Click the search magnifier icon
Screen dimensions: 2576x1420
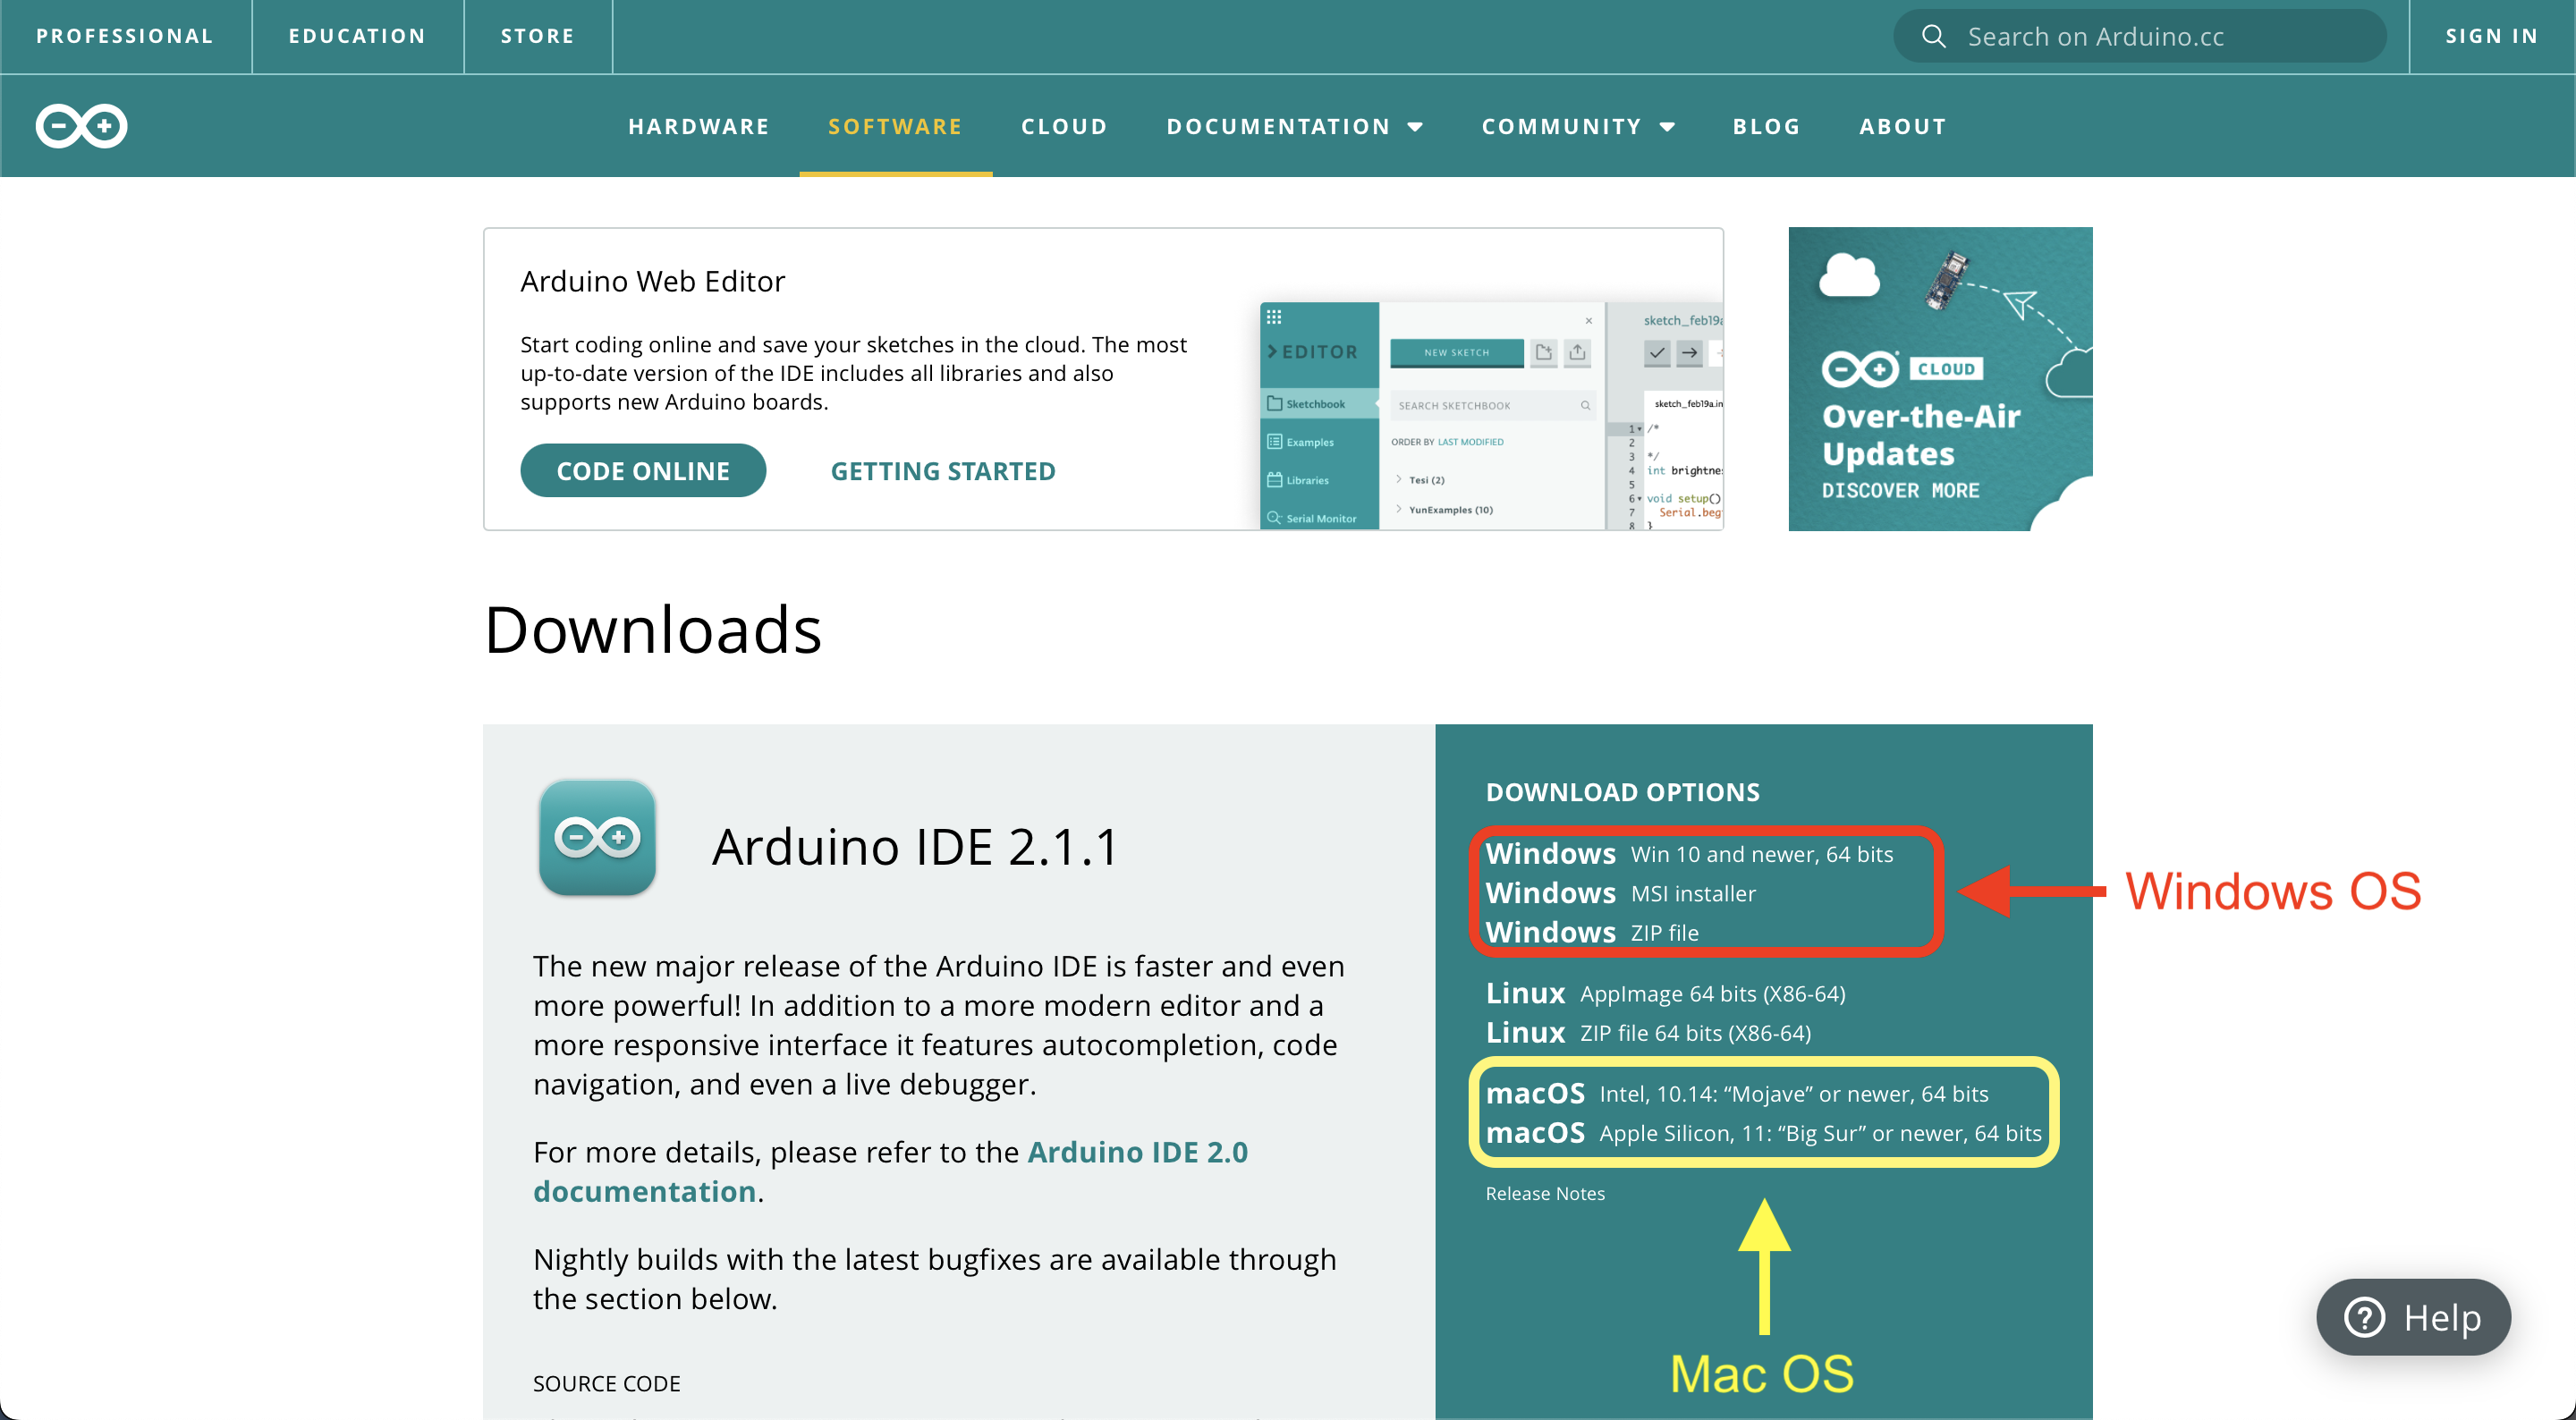(1933, 36)
